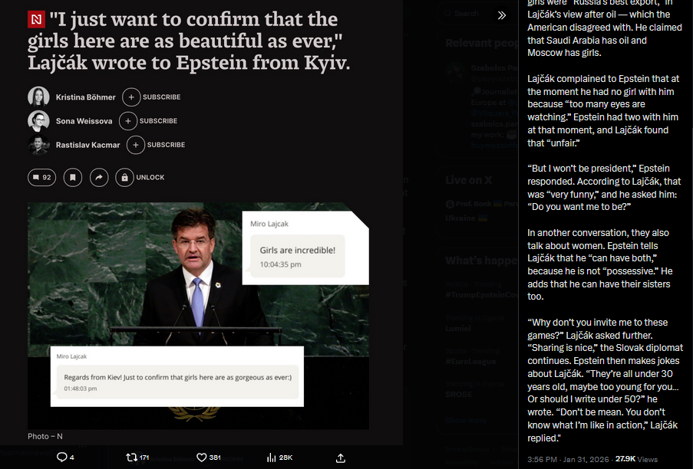Click the red N publication logo

[36, 19]
